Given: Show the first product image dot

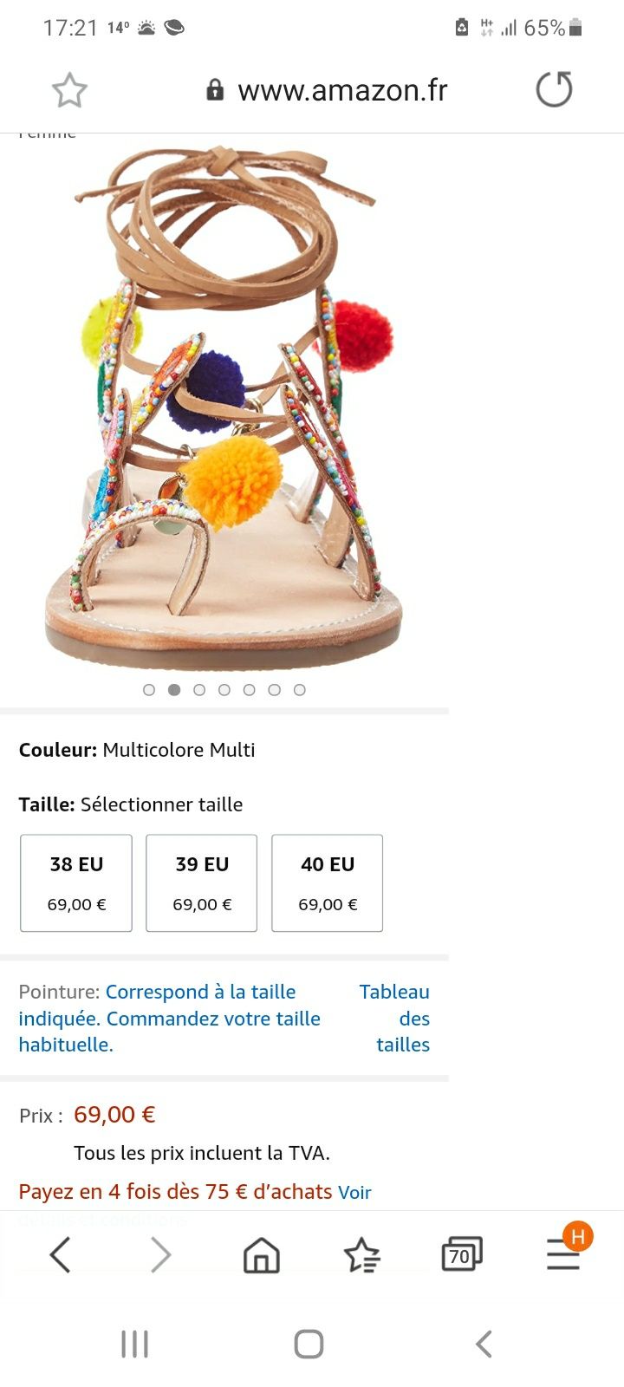Looking at the screenshot, I should tap(149, 690).
